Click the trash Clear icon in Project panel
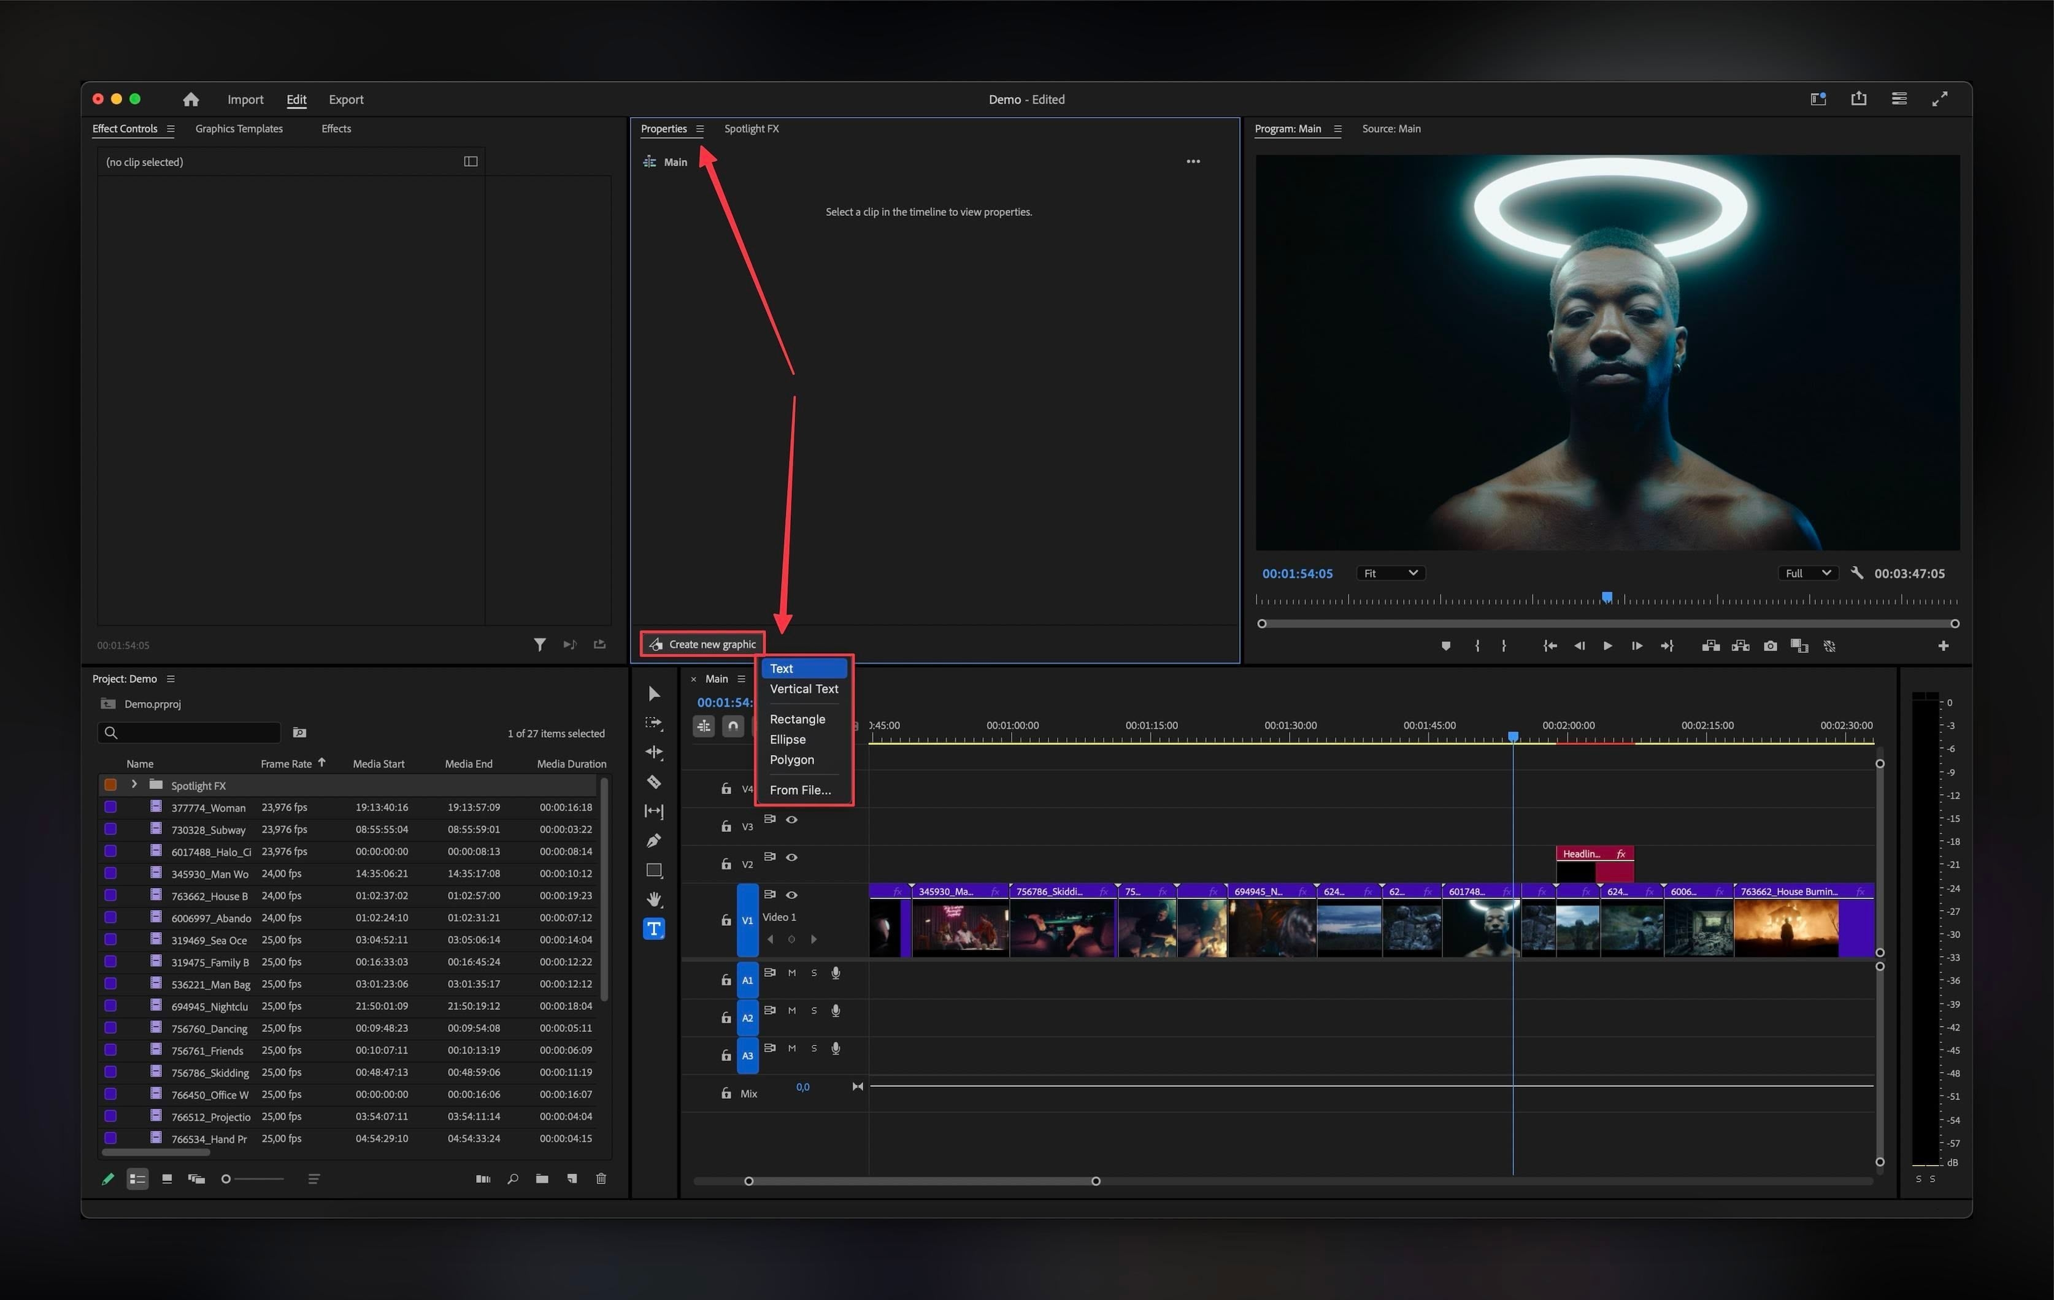2054x1300 pixels. pyautogui.click(x=601, y=1179)
